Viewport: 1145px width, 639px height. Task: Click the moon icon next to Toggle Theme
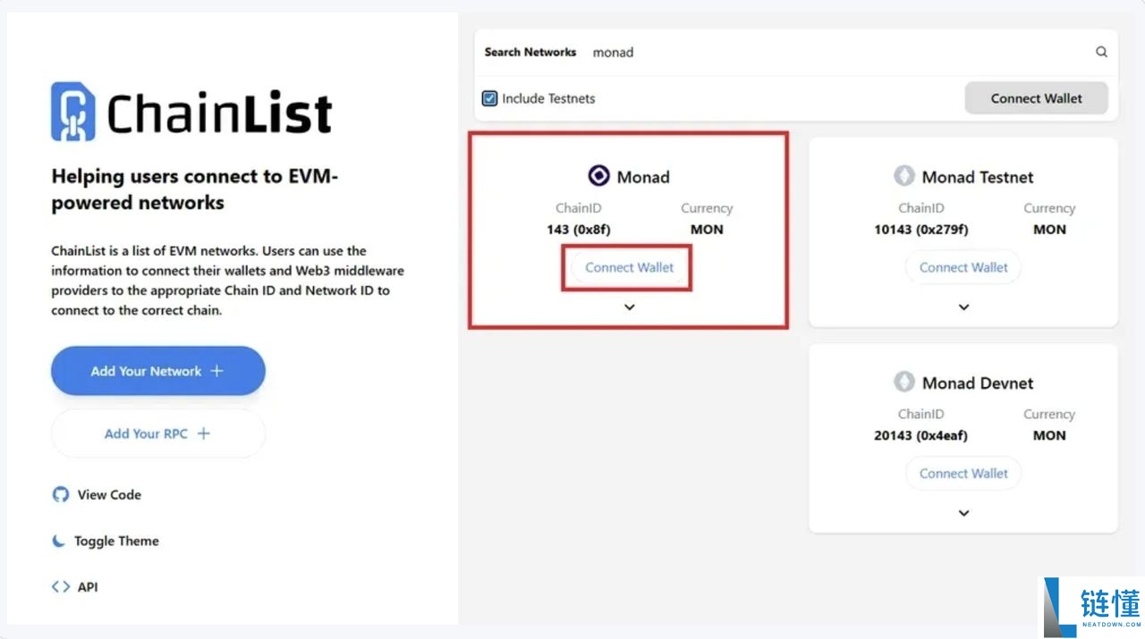57,540
